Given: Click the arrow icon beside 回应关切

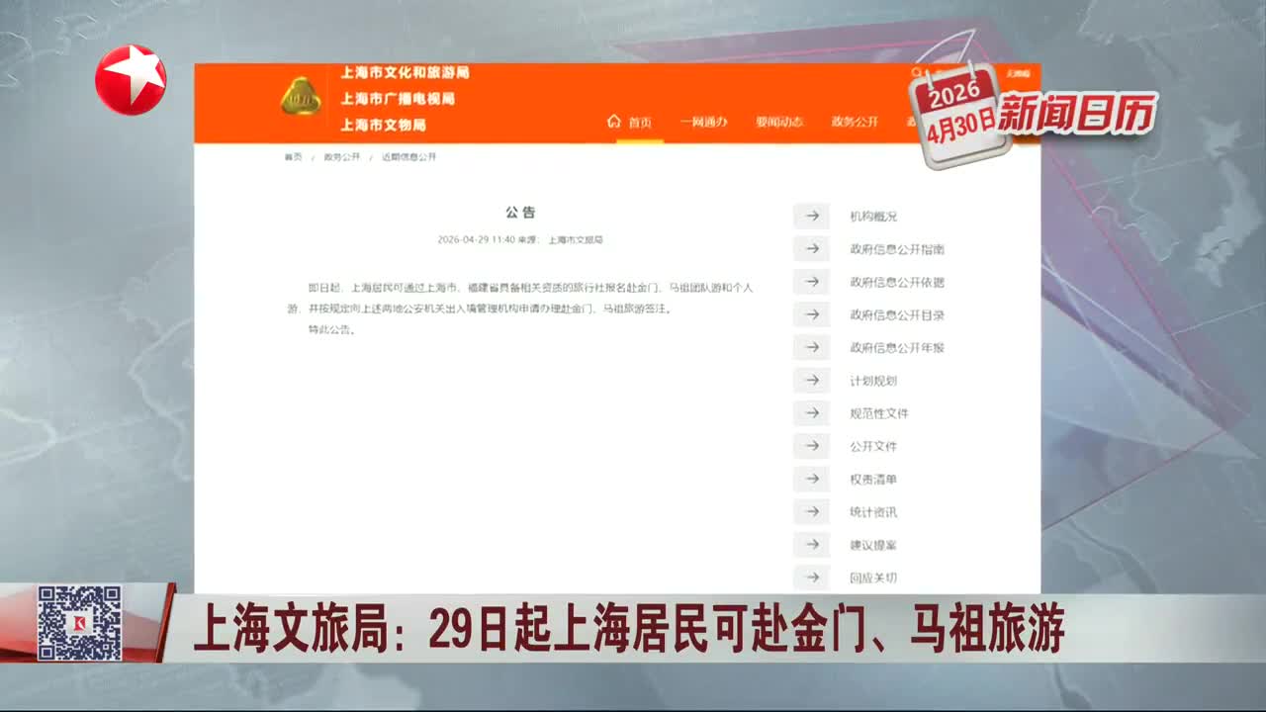Looking at the screenshot, I should pos(811,578).
